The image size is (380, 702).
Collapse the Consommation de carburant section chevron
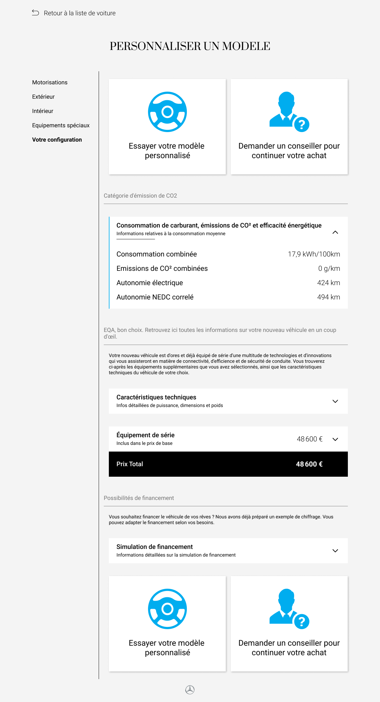click(x=335, y=232)
